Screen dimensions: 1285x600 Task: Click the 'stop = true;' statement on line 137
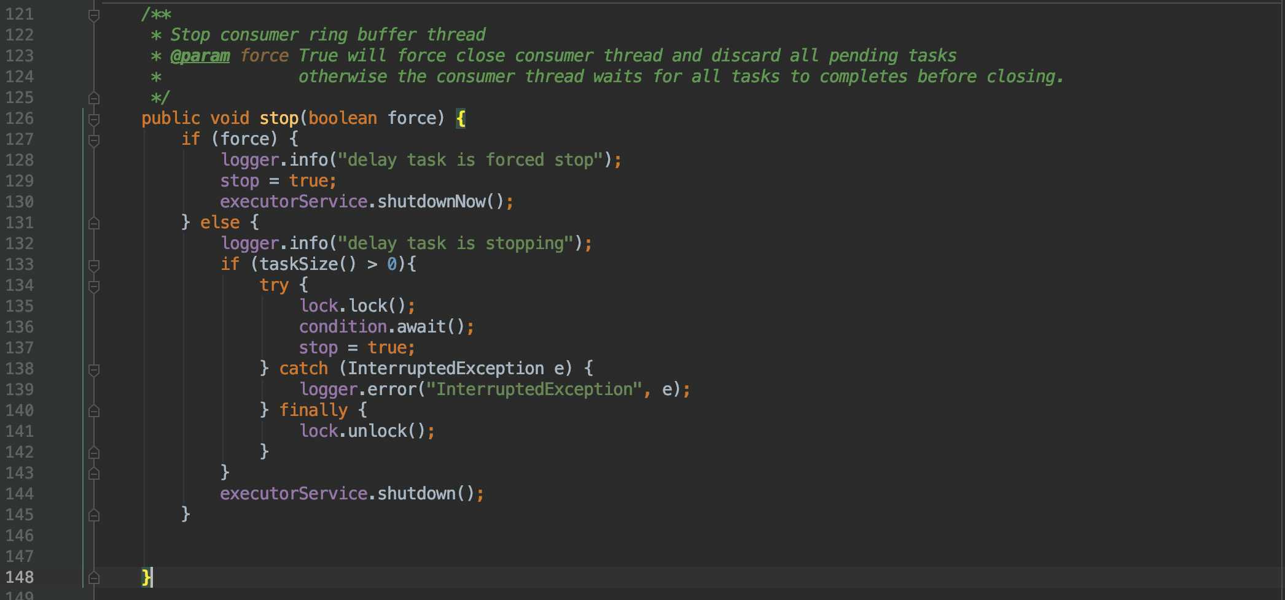point(357,348)
